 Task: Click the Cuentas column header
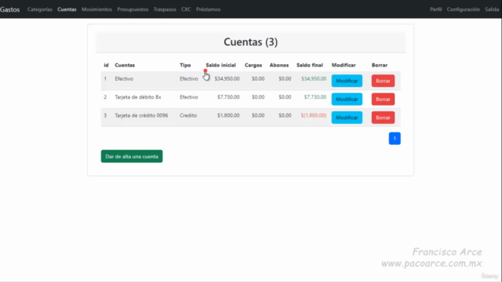coord(125,65)
